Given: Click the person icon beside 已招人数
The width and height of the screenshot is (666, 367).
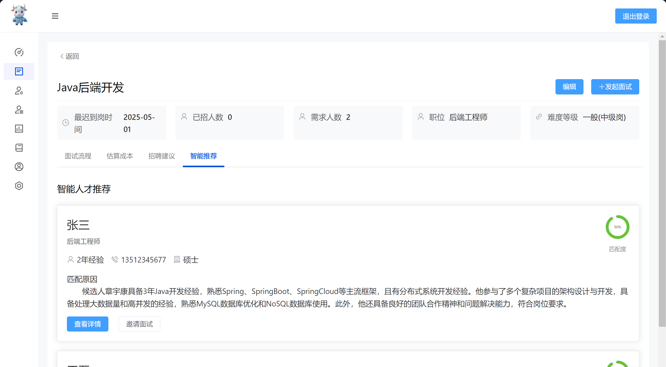Looking at the screenshot, I should click(x=184, y=117).
